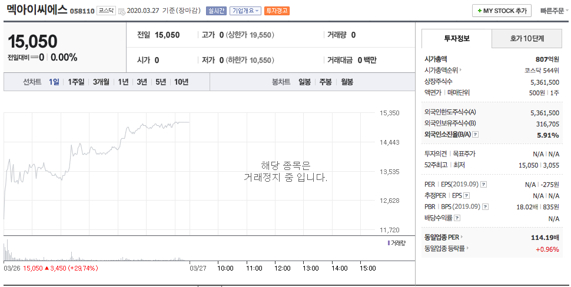Click help icon next to 외국인소진율(B/A)
The image size is (571, 287).
pyautogui.click(x=475, y=135)
